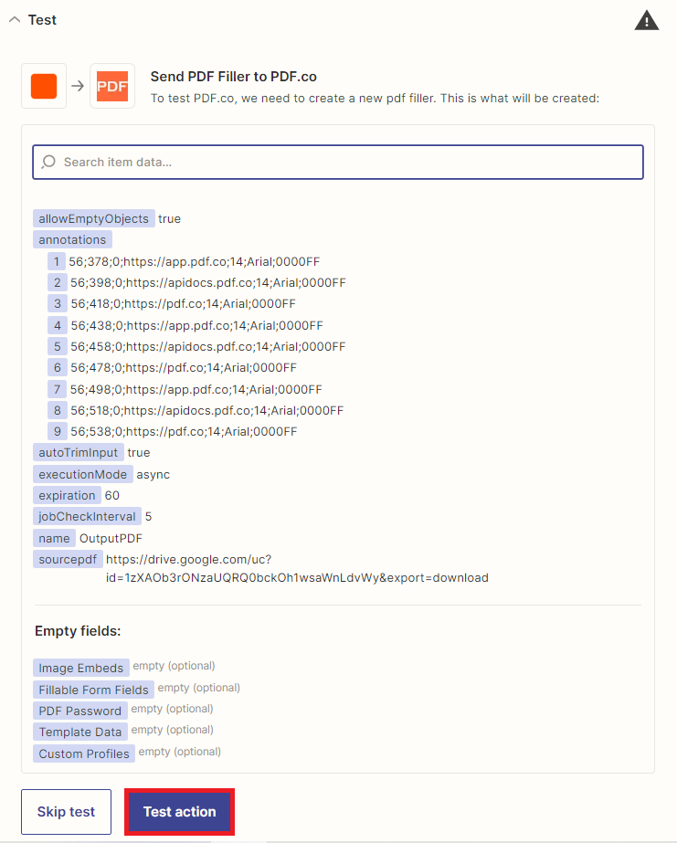Screen dimensions: 677x843
Task: Click the drive.google.com source URL
Action: (297, 569)
